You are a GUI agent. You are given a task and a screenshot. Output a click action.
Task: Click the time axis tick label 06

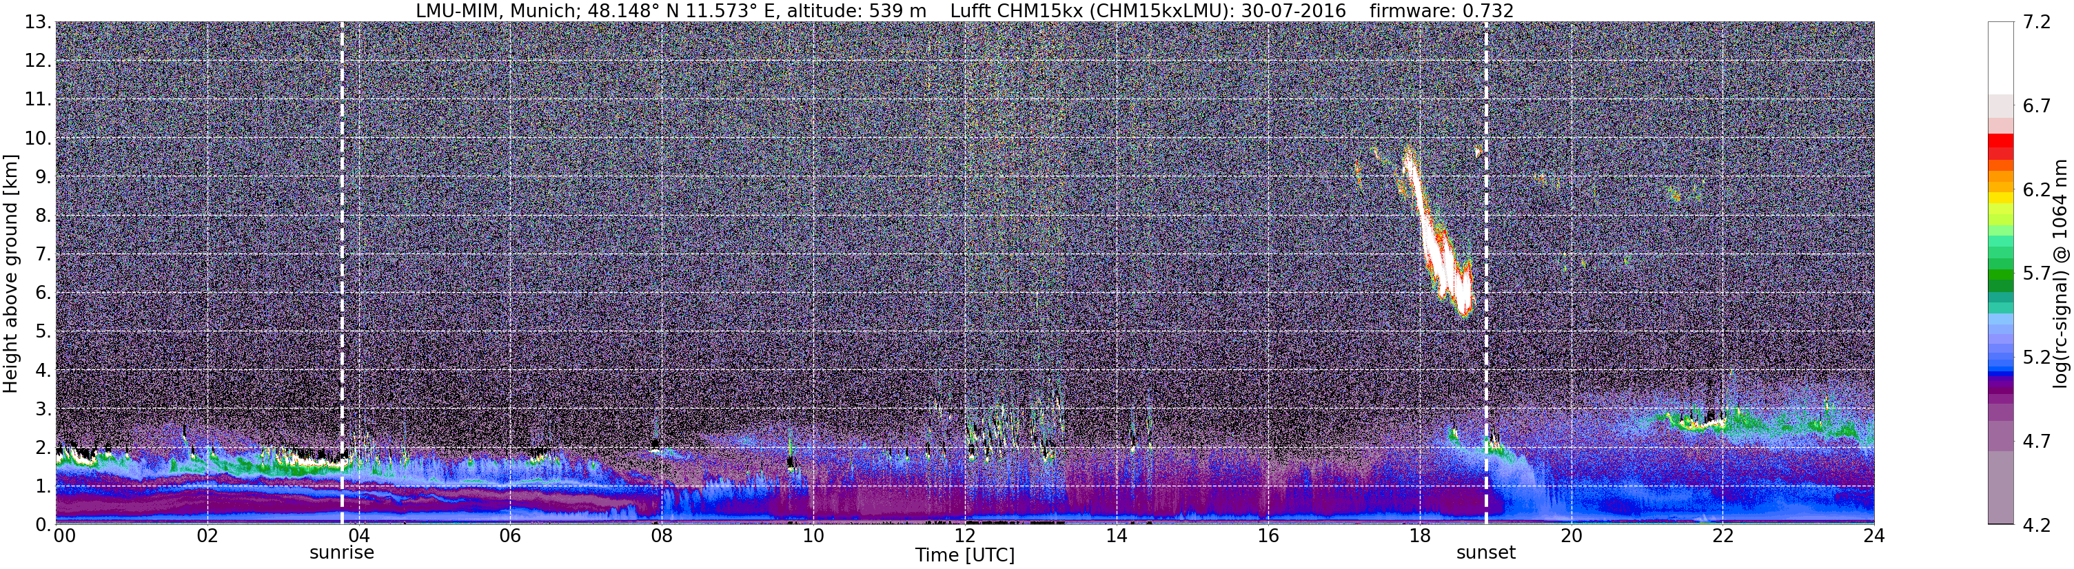click(509, 536)
